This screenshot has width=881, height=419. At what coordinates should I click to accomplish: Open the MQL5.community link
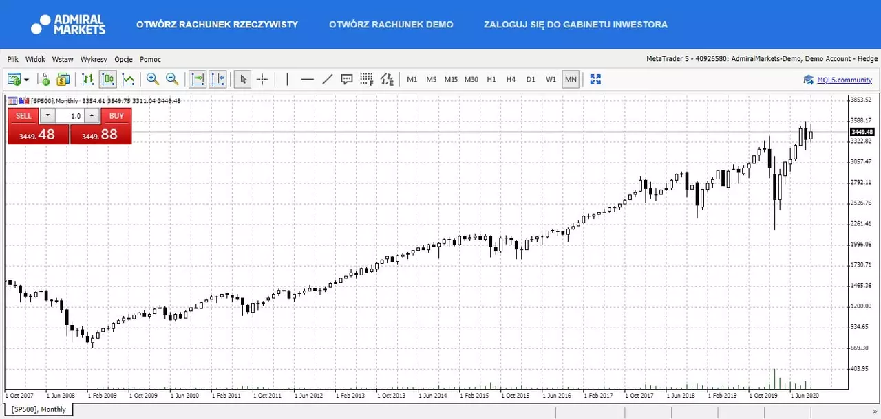[x=845, y=80]
